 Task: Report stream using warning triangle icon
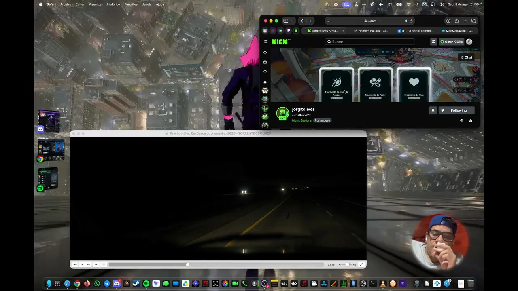(471, 120)
